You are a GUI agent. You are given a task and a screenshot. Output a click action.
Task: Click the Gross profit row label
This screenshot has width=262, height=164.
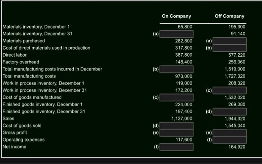[15, 133]
